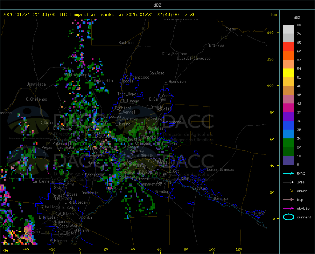315x254 pixels.
Task: Pick the light gray 70–80 dBZ swatch
Action: pos(288,29)
